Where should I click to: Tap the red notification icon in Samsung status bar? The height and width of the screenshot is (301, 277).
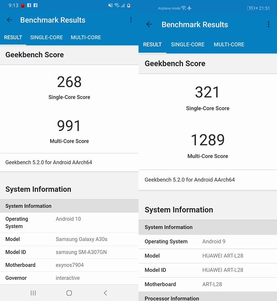point(23,5)
